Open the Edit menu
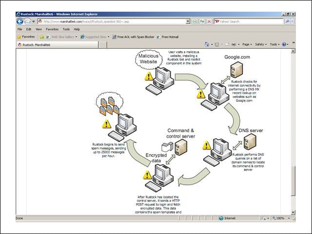312x234 pixels. 29,29
